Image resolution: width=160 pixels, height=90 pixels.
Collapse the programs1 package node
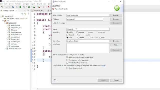[x=5, y=23]
